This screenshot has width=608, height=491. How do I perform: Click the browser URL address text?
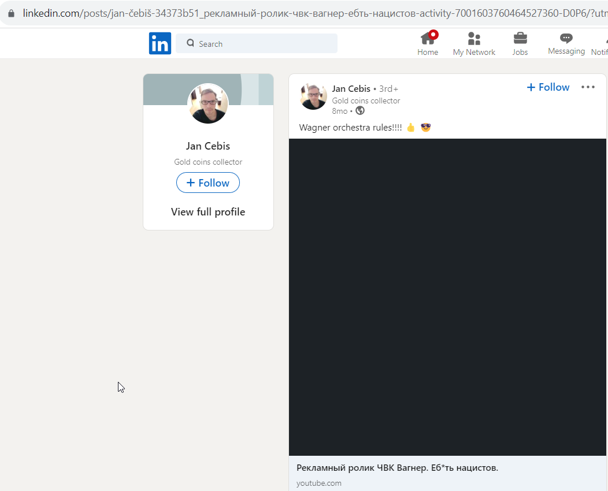point(315,13)
